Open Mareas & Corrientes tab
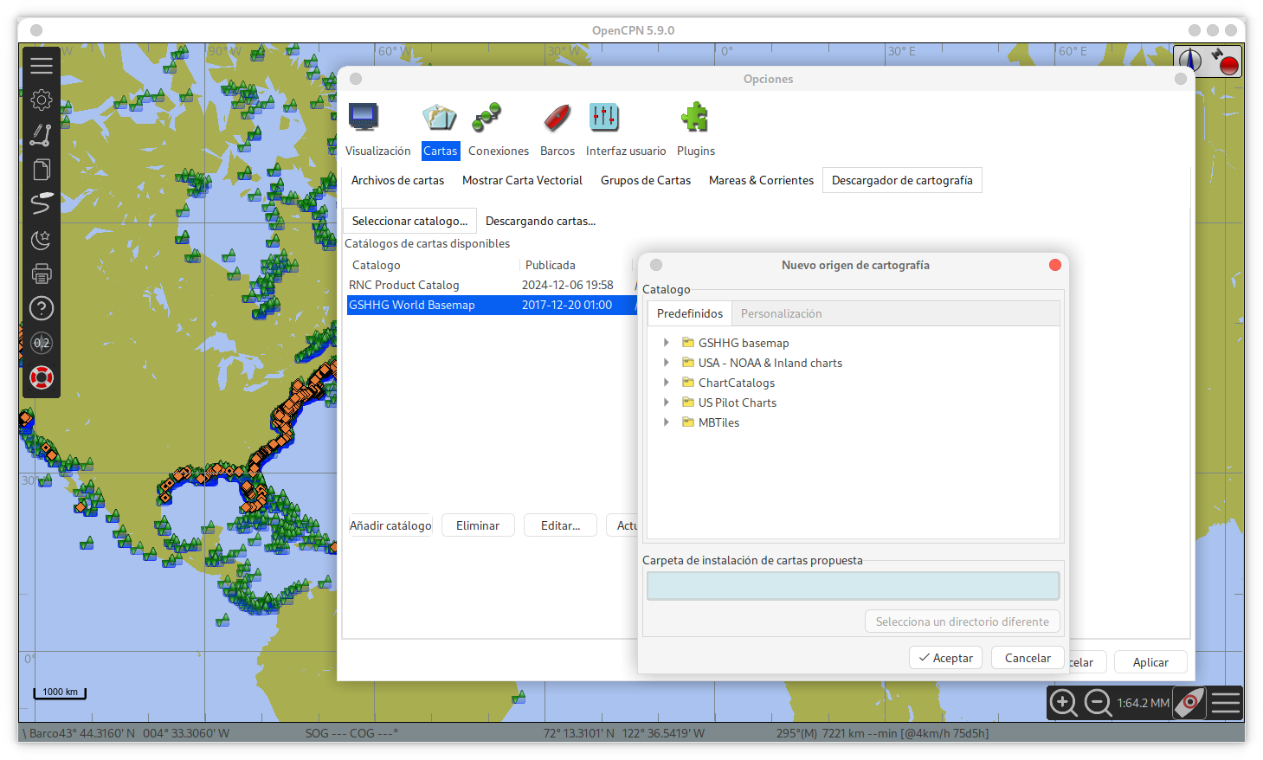 click(761, 180)
